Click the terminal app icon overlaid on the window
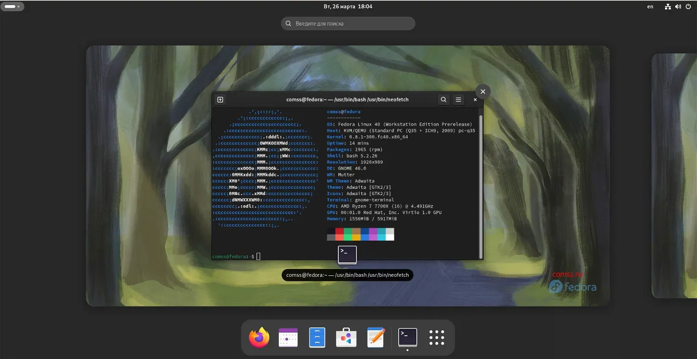 click(347, 255)
